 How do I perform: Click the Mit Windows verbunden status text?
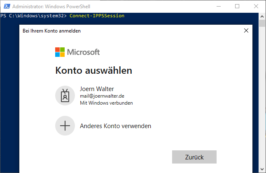click(x=106, y=103)
